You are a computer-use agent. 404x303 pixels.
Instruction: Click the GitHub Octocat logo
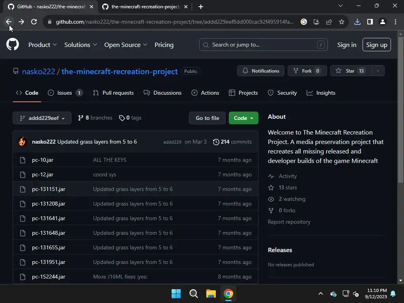pos(13,44)
